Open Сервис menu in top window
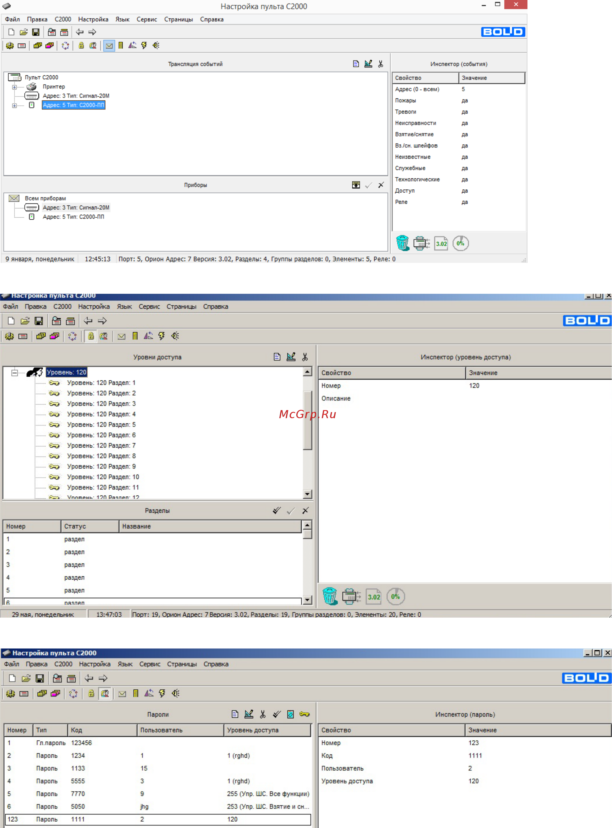The image size is (612, 828). point(147,19)
